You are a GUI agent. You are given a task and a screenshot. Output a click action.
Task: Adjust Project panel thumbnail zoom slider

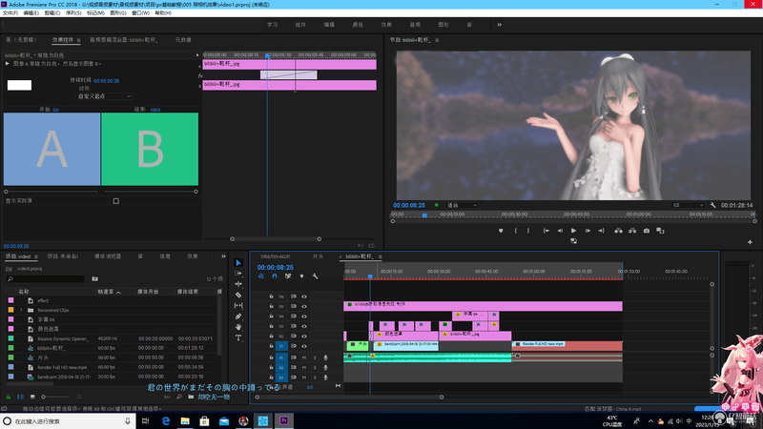43,397
